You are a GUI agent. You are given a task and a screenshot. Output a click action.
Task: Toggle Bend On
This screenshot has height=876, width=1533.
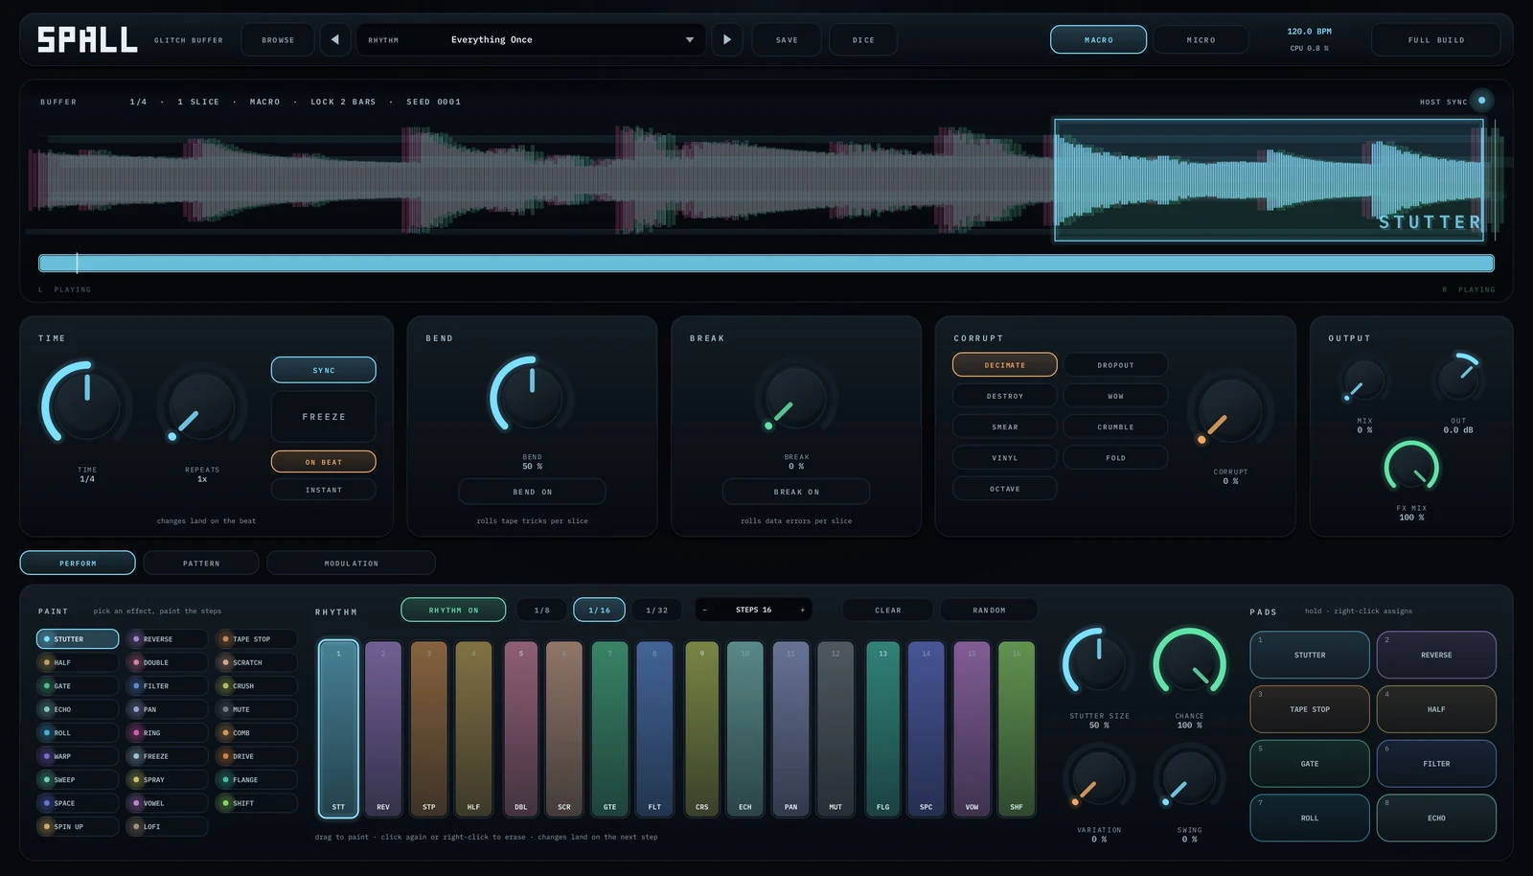532,492
